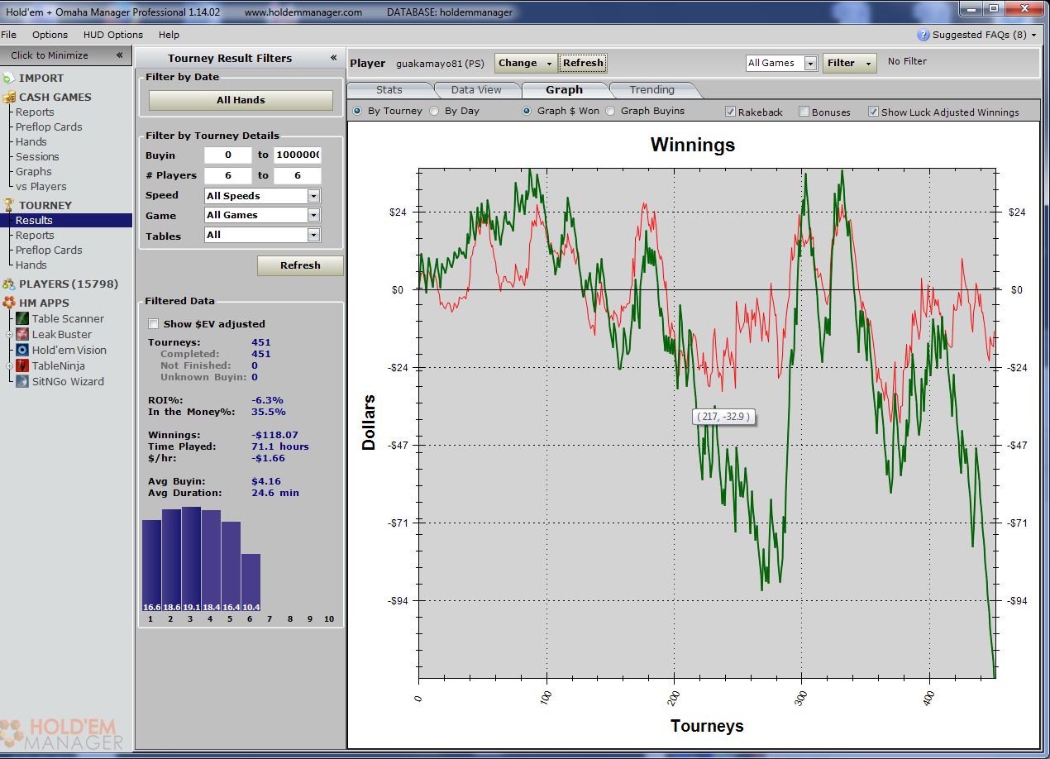Click the TOURNEY trophy icon
The image size is (1050, 759).
(9, 205)
